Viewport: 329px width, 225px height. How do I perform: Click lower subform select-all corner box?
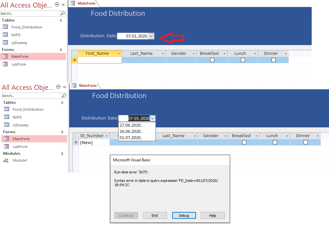pos(76,136)
